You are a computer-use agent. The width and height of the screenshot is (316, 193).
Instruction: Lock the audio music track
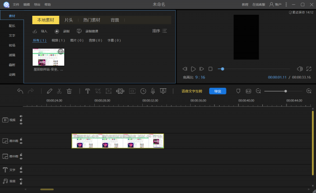click(x=21, y=183)
